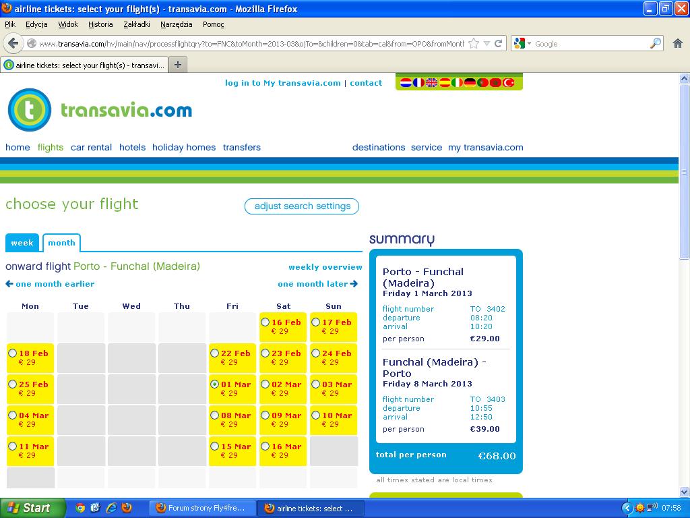Click the transavia round logo
This screenshot has height=518, width=690.
[x=30, y=110]
